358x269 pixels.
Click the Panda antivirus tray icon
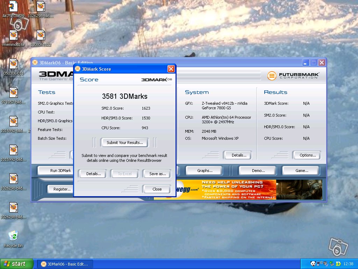pyautogui.click(x=313, y=264)
